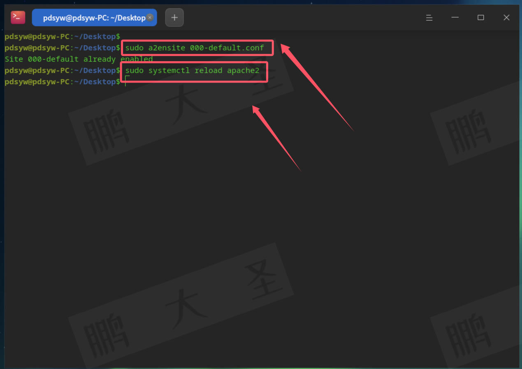Click the red terminal app icon in the title bar
This screenshot has width=522, height=369.
(18, 17)
